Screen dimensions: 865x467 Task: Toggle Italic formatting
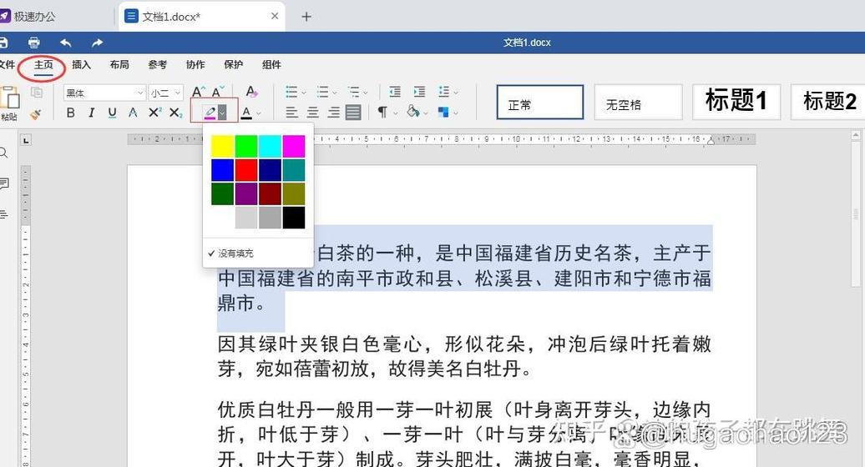tap(91, 113)
